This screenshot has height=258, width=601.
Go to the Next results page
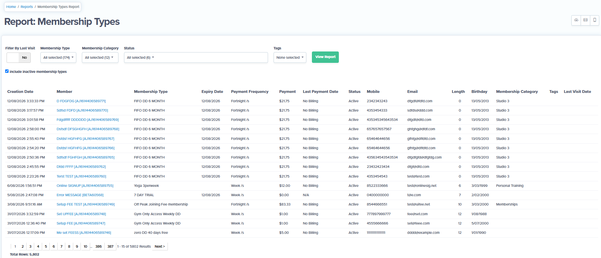[160, 247]
